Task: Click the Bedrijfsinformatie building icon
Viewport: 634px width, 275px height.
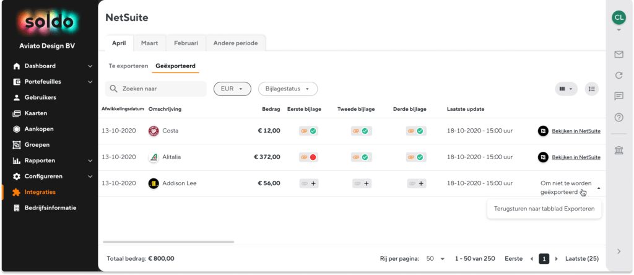Action: pyautogui.click(x=17, y=208)
